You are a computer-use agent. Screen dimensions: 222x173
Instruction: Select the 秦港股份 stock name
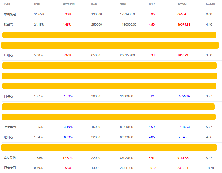[10, 158]
